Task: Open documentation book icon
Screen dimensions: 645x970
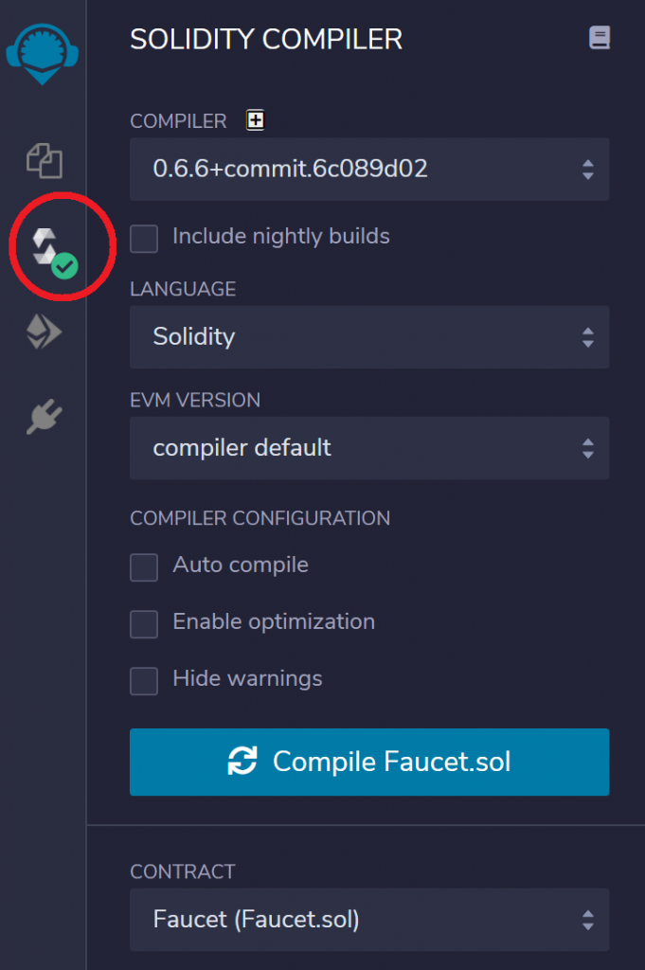Action: pos(599,38)
